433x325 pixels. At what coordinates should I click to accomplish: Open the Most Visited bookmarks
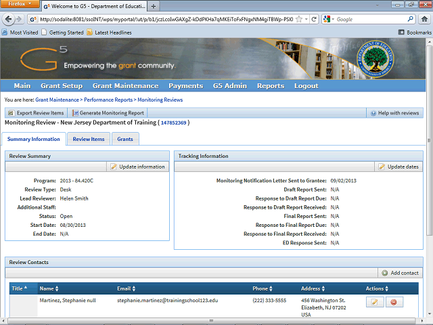point(20,32)
